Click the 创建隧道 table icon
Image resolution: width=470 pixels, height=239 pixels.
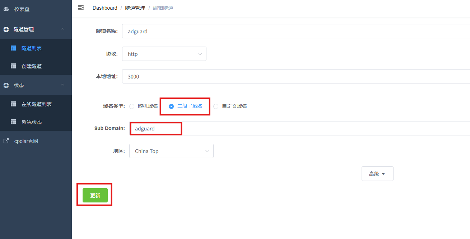pos(13,66)
